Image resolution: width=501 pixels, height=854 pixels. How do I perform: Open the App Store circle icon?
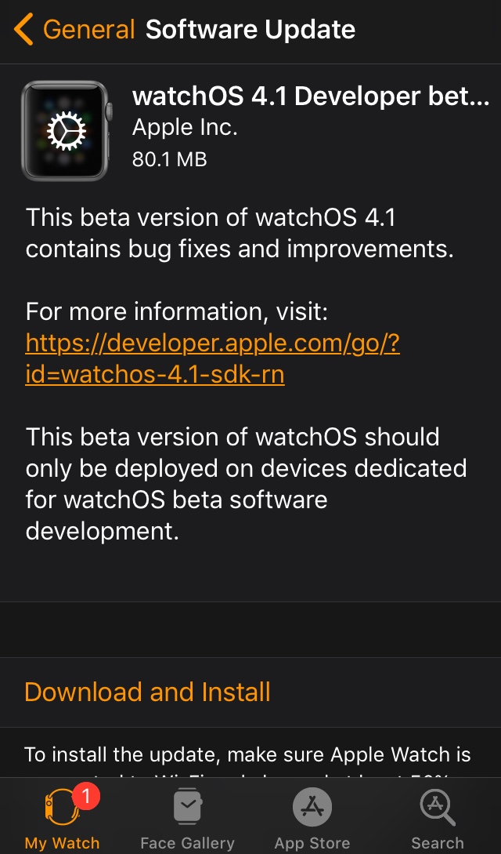(312, 807)
